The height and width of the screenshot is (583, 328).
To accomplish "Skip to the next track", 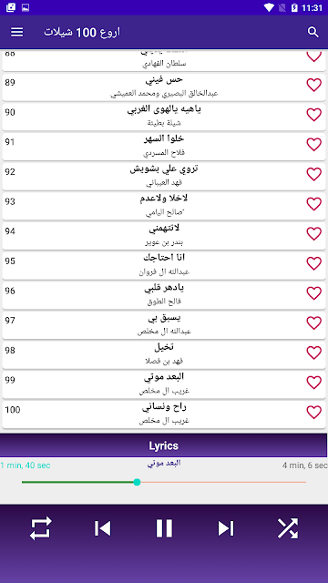I will [x=226, y=528].
